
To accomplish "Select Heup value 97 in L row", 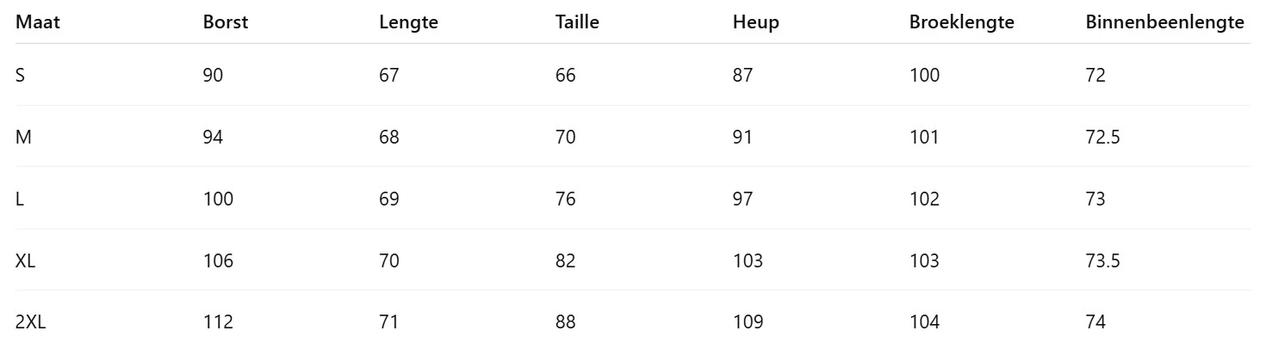I will click(x=742, y=199).
